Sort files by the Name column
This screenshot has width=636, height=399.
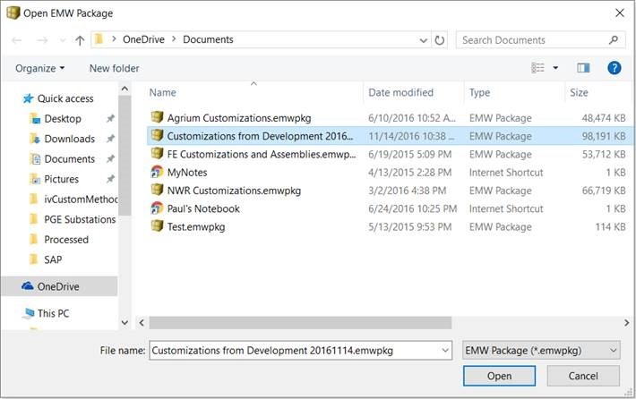click(x=162, y=92)
